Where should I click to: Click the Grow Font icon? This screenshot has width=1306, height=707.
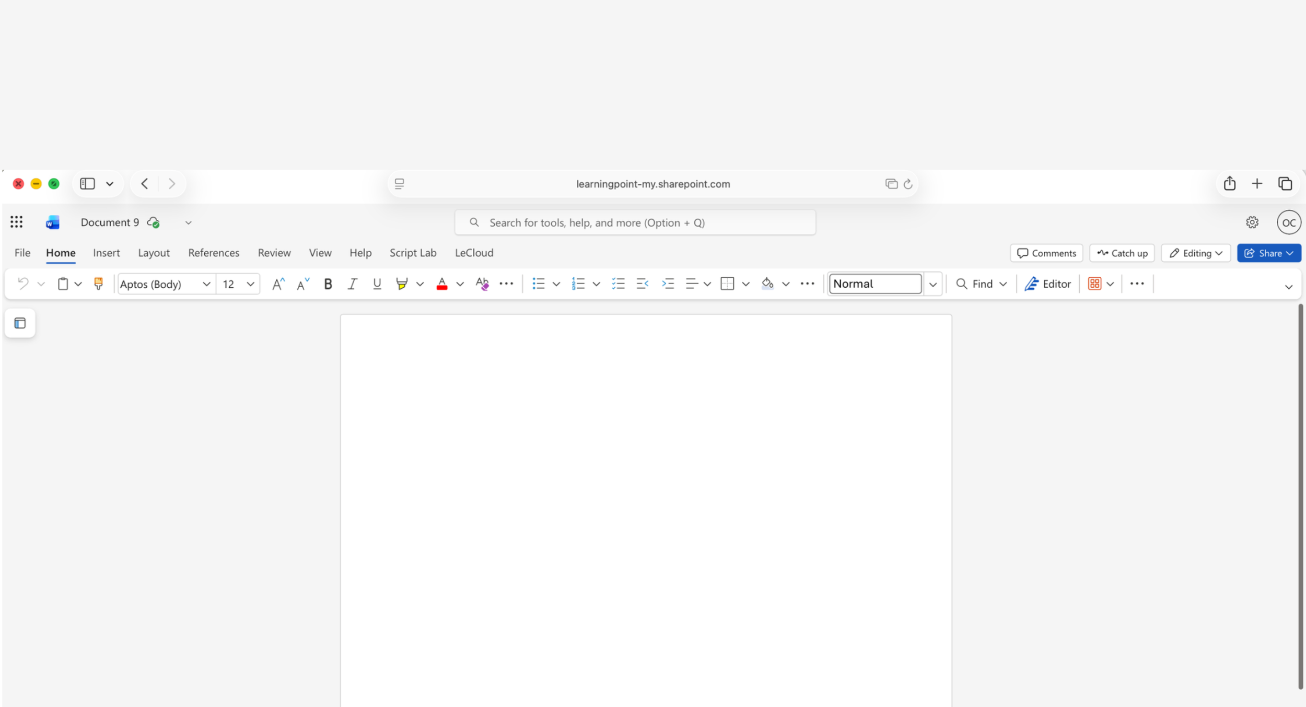(278, 284)
